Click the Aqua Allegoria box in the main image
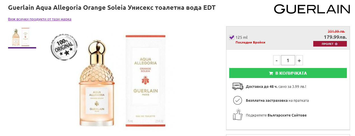The width and height of the screenshot is (355, 136). coord(145,81)
